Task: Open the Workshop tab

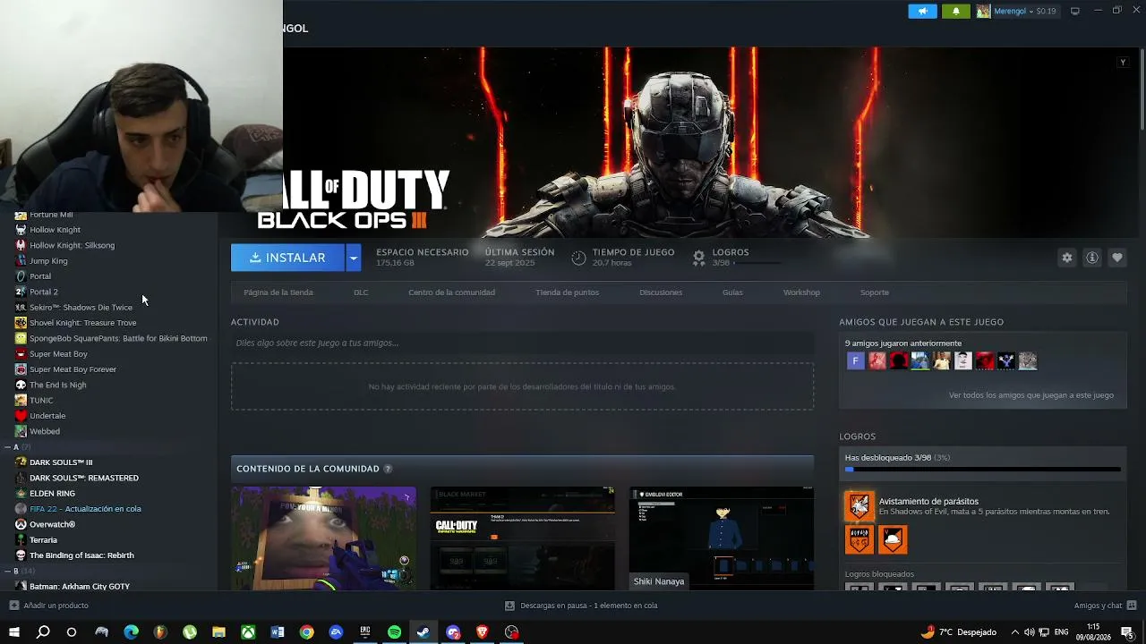Action: pos(801,292)
